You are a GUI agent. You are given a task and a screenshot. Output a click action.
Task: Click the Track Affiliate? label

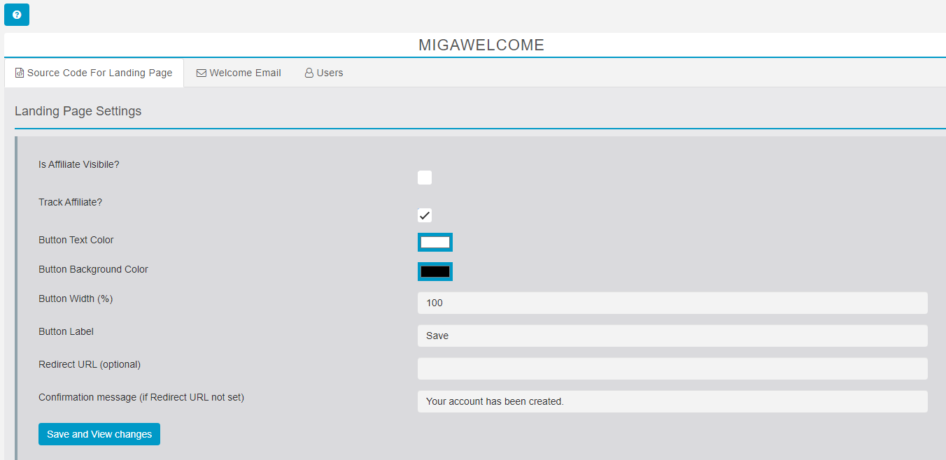click(70, 202)
